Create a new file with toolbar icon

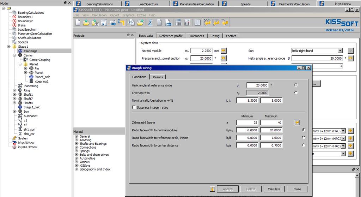(78, 23)
